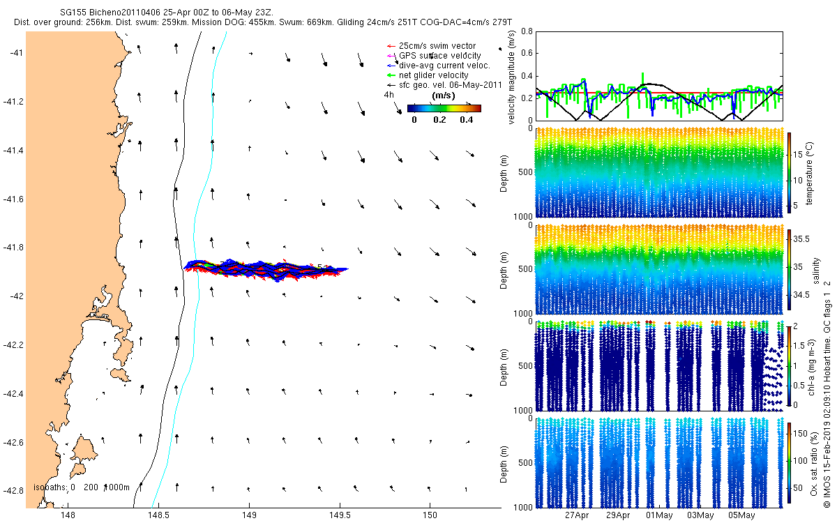837x523 pixels.
Task: Select the 'GPS surface velocity' legend text
Action: click(439, 56)
